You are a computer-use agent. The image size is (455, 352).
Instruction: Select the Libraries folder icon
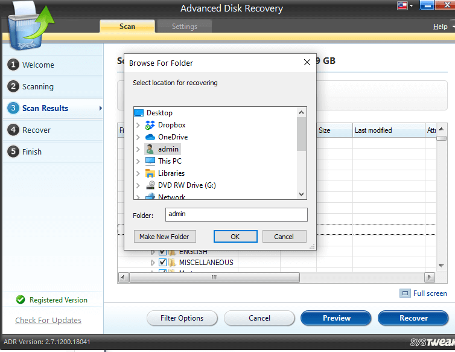coord(150,173)
